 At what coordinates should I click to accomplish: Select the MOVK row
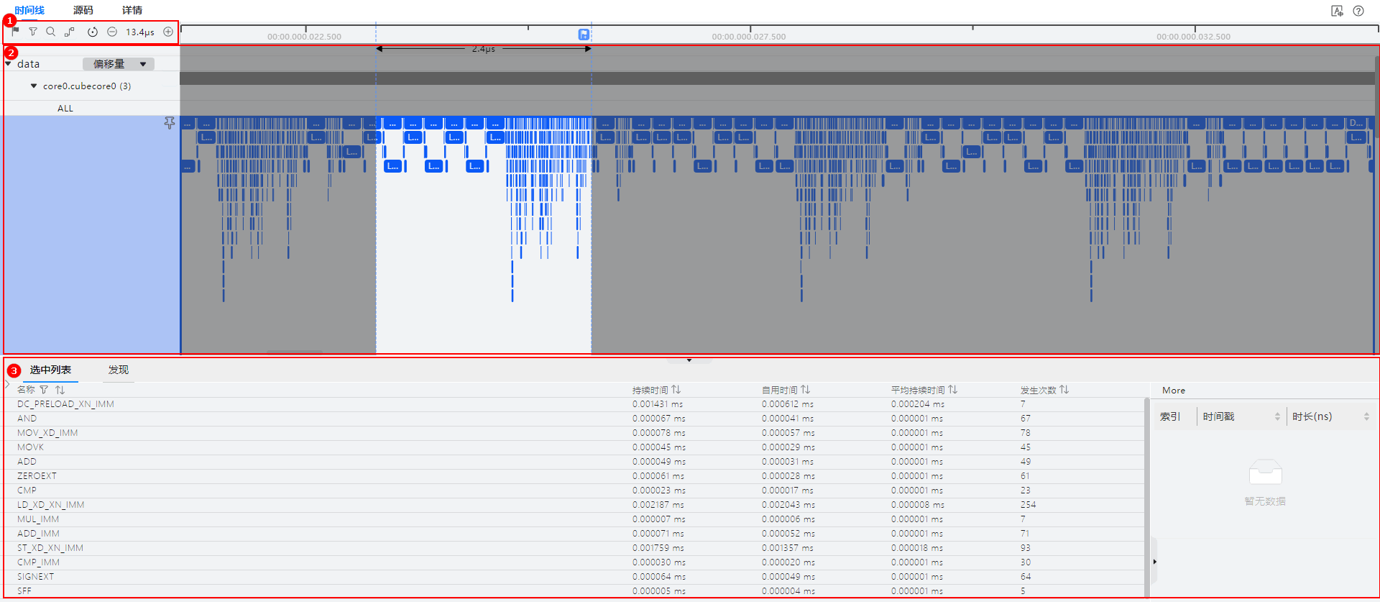(x=574, y=447)
